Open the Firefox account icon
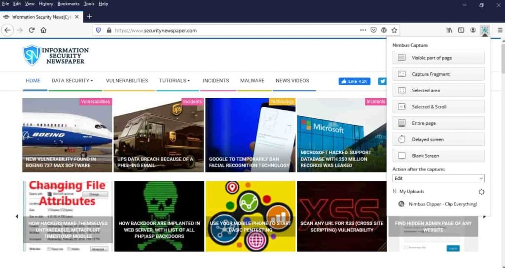The image size is (505, 268). click(x=473, y=30)
